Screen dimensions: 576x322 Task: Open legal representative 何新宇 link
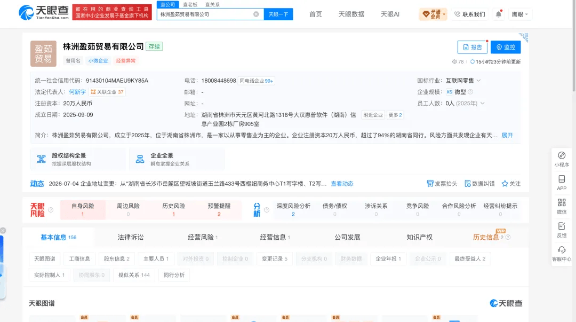(x=77, y=92)
